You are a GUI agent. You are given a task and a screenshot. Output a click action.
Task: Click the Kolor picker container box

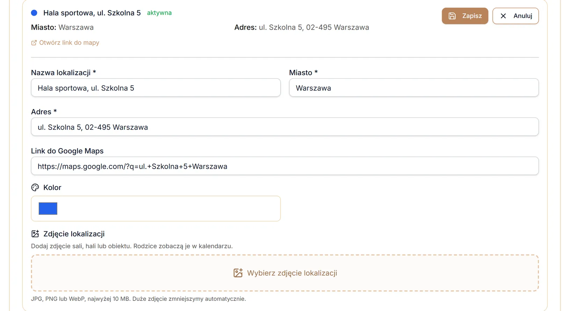coord(156,208)
